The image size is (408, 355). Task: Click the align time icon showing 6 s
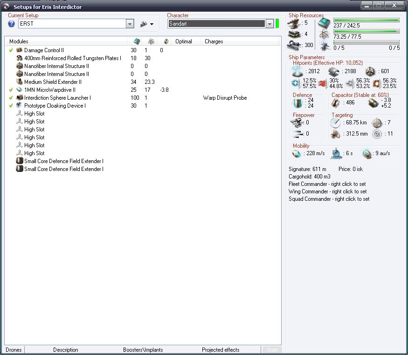tap(336, 154)
